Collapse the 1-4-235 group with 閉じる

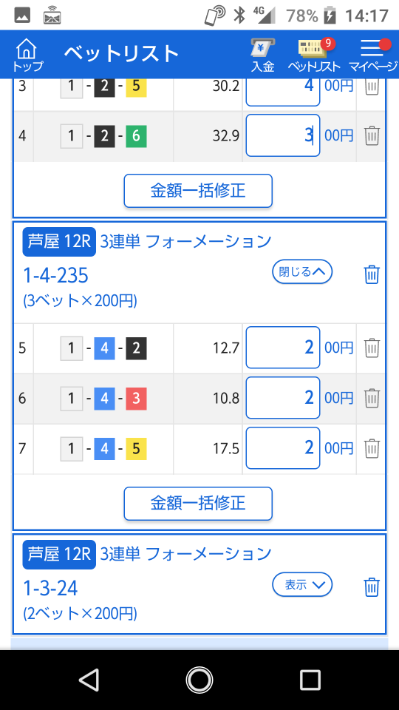tap(302, 271)
